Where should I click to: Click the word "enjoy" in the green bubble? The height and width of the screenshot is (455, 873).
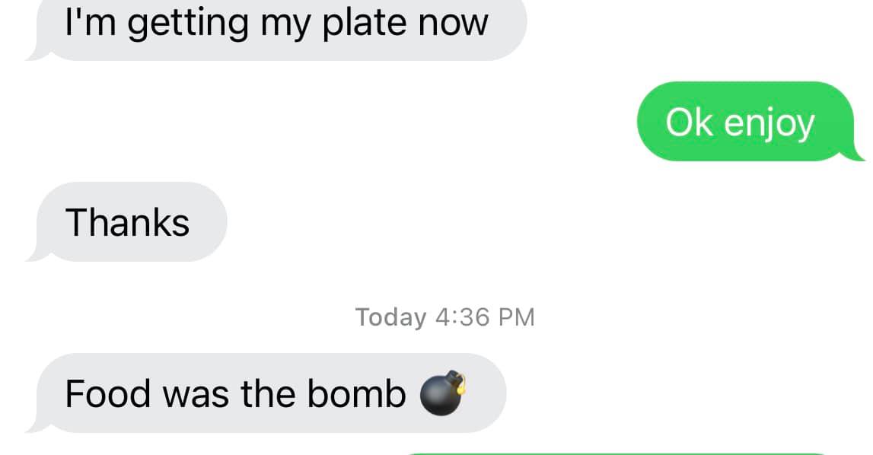pos(769,125)
